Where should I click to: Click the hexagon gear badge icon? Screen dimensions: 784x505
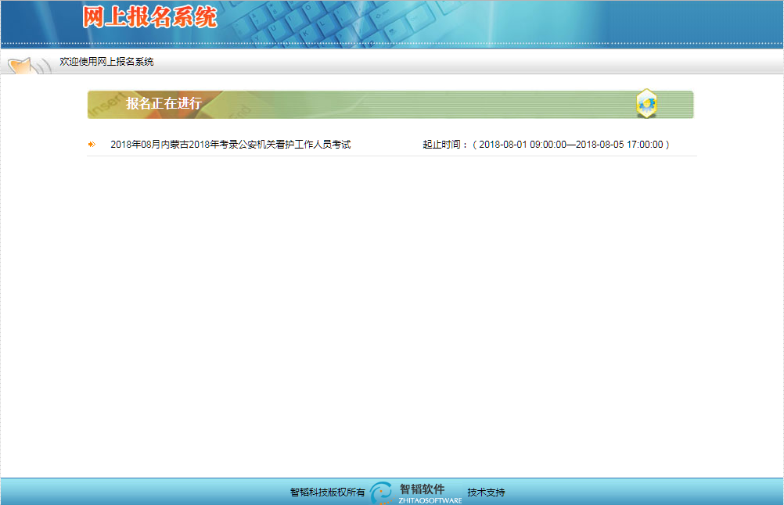tap(646, 104)
